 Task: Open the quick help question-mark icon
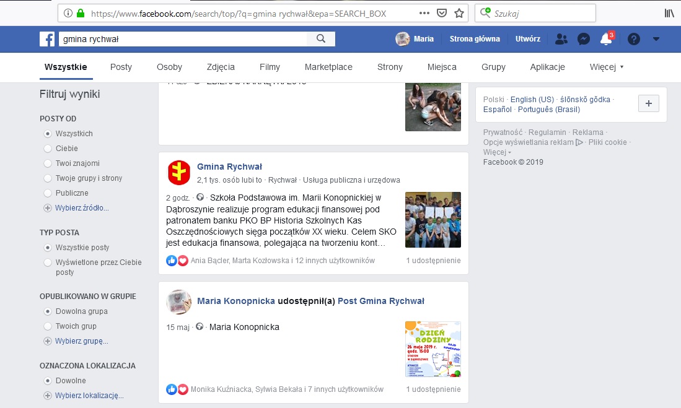point(634,39)
